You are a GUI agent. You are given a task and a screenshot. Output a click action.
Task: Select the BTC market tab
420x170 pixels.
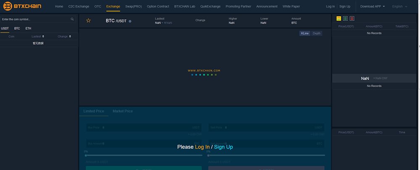17,28
